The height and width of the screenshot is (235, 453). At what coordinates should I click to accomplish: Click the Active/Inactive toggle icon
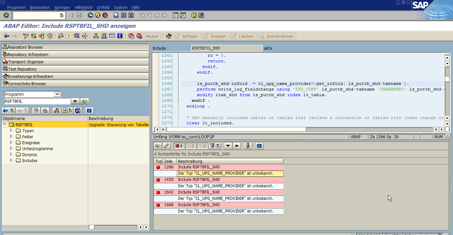34,36
